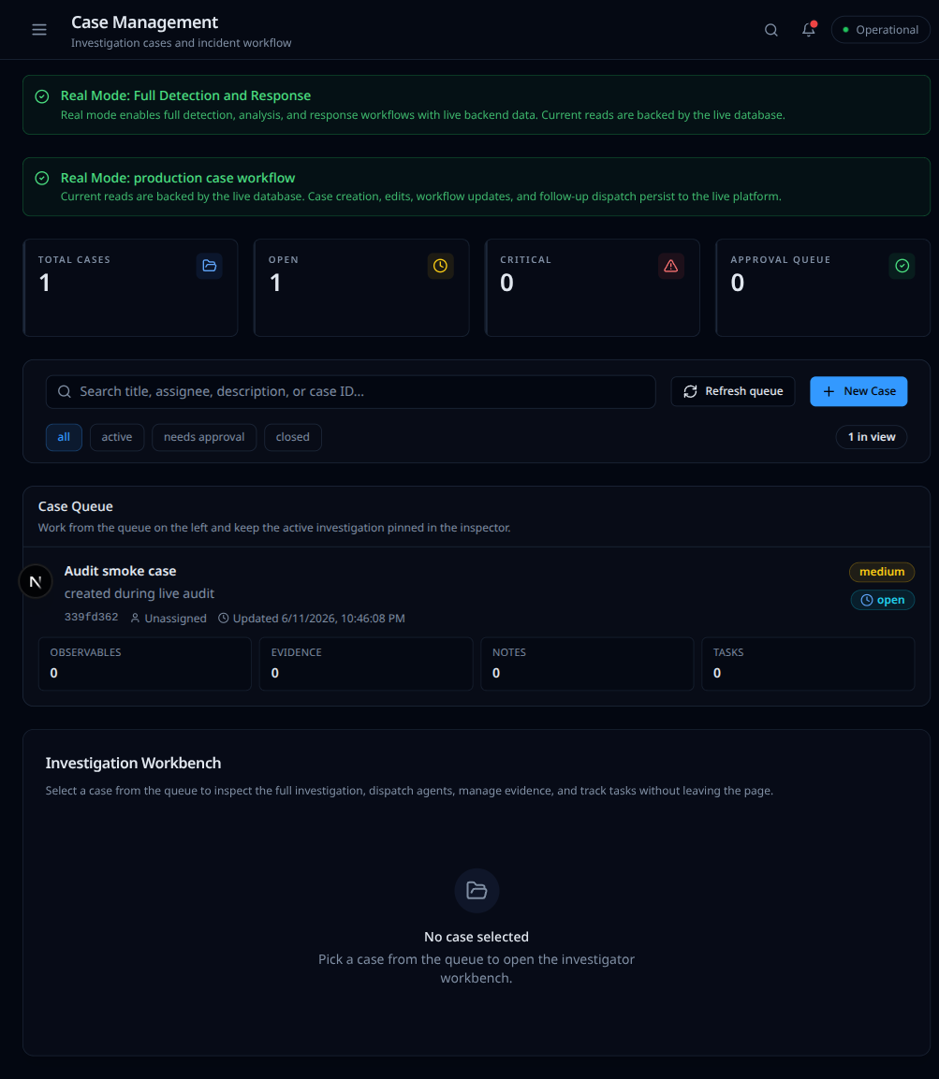Click the Open cases clock icon
Screen dimensions: 939x1079
point(441,266)
